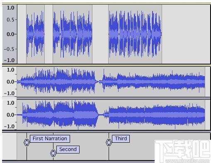Click the narration track's vertical amplitude scale

pos(10,34)
